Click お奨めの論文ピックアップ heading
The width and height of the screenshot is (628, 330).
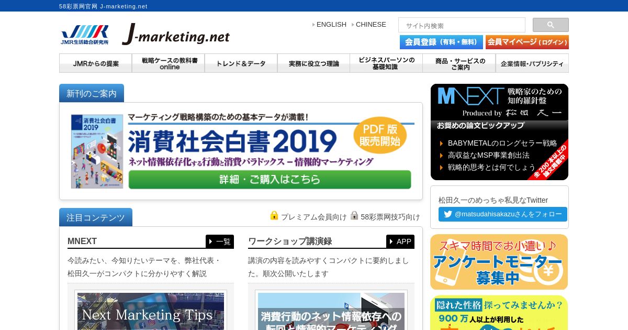[480, 126]
